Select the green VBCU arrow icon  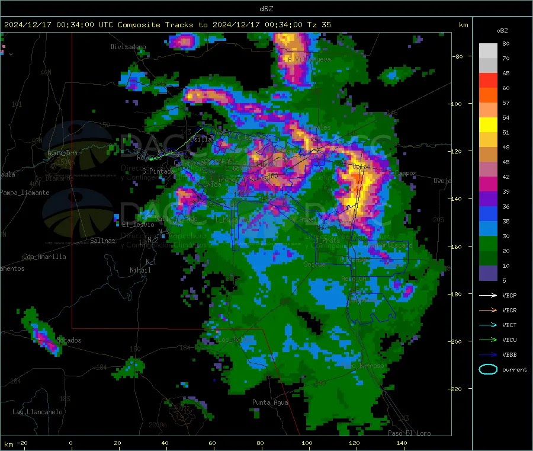[x=487, y=340]
